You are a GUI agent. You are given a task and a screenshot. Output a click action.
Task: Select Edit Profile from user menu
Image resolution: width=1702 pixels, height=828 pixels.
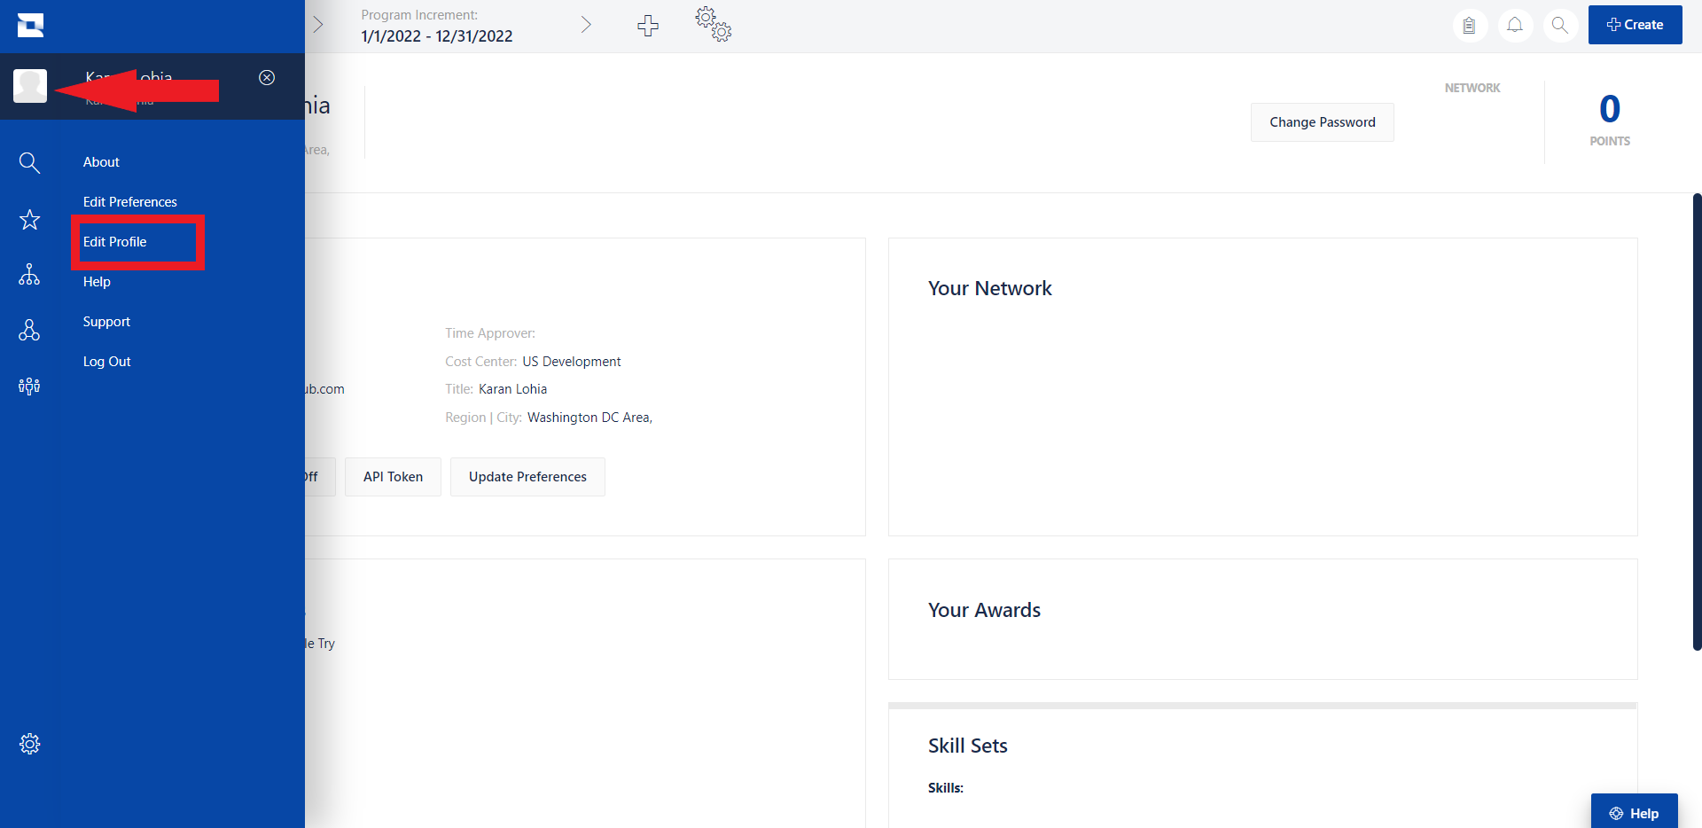point(115,242)
